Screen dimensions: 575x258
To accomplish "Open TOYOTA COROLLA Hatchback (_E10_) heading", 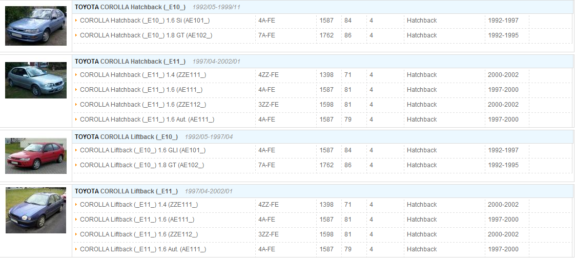I will coord(130,7).
